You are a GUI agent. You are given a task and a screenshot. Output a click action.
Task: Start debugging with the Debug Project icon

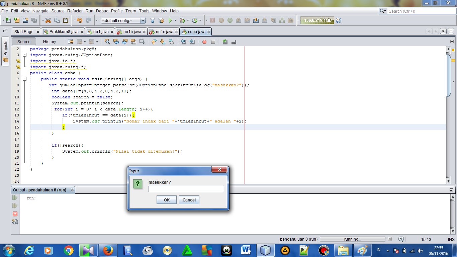[182, 20]
